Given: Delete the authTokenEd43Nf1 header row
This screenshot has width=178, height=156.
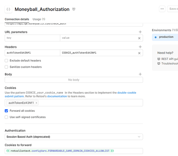Looking at the screenshot, I should (x=139, y=53).
